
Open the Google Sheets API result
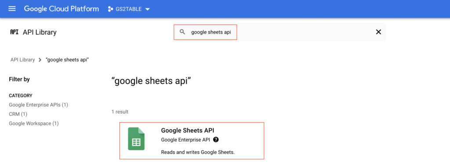(x=192, y=141)
